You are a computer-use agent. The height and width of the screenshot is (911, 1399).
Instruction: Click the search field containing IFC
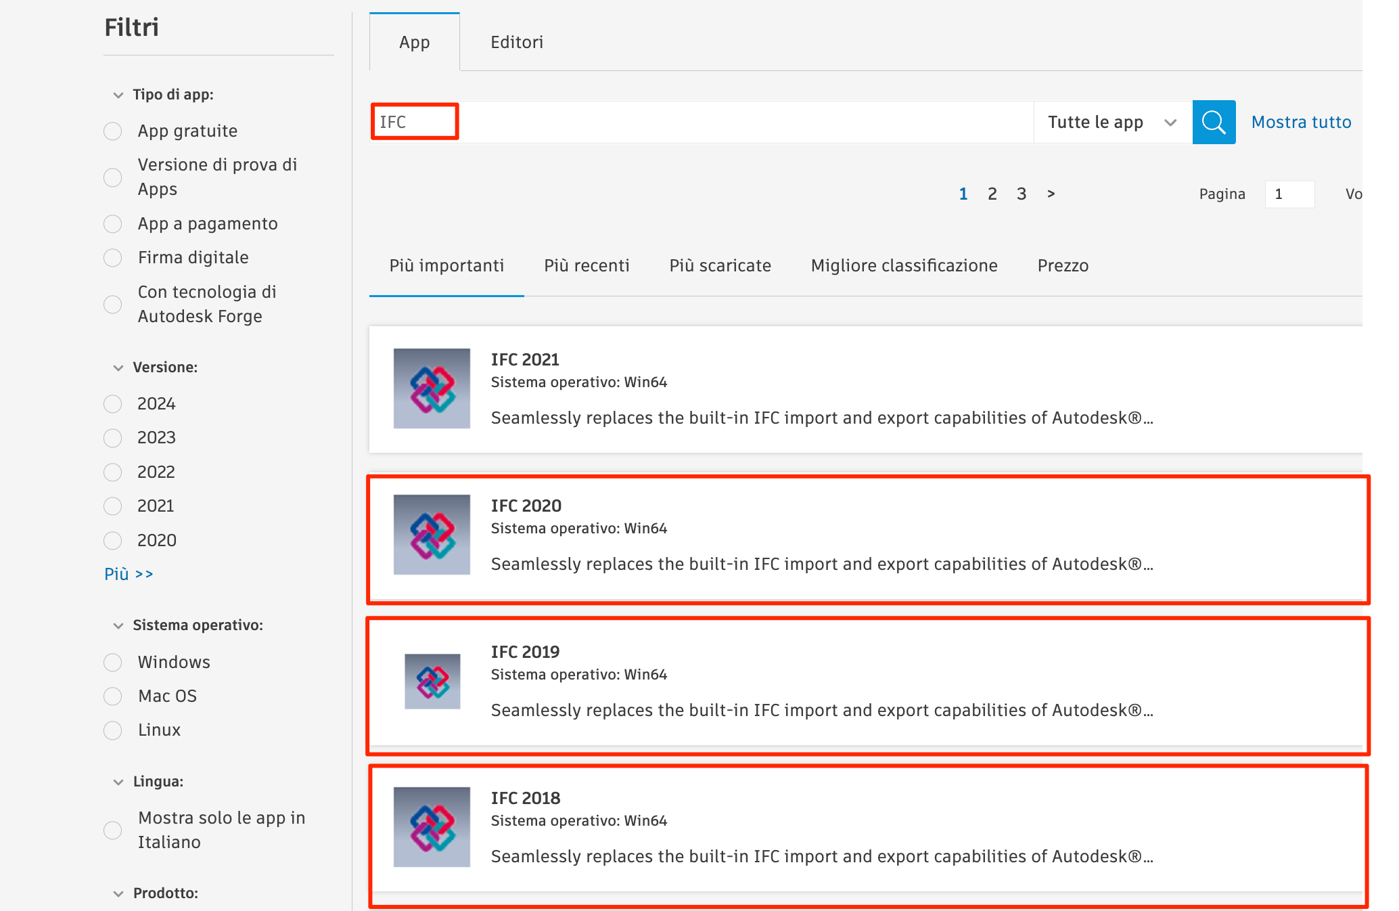pos(702,123)
